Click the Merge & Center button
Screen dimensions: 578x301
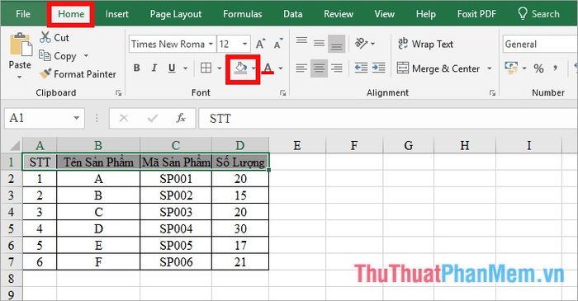(x=438, y=68)
